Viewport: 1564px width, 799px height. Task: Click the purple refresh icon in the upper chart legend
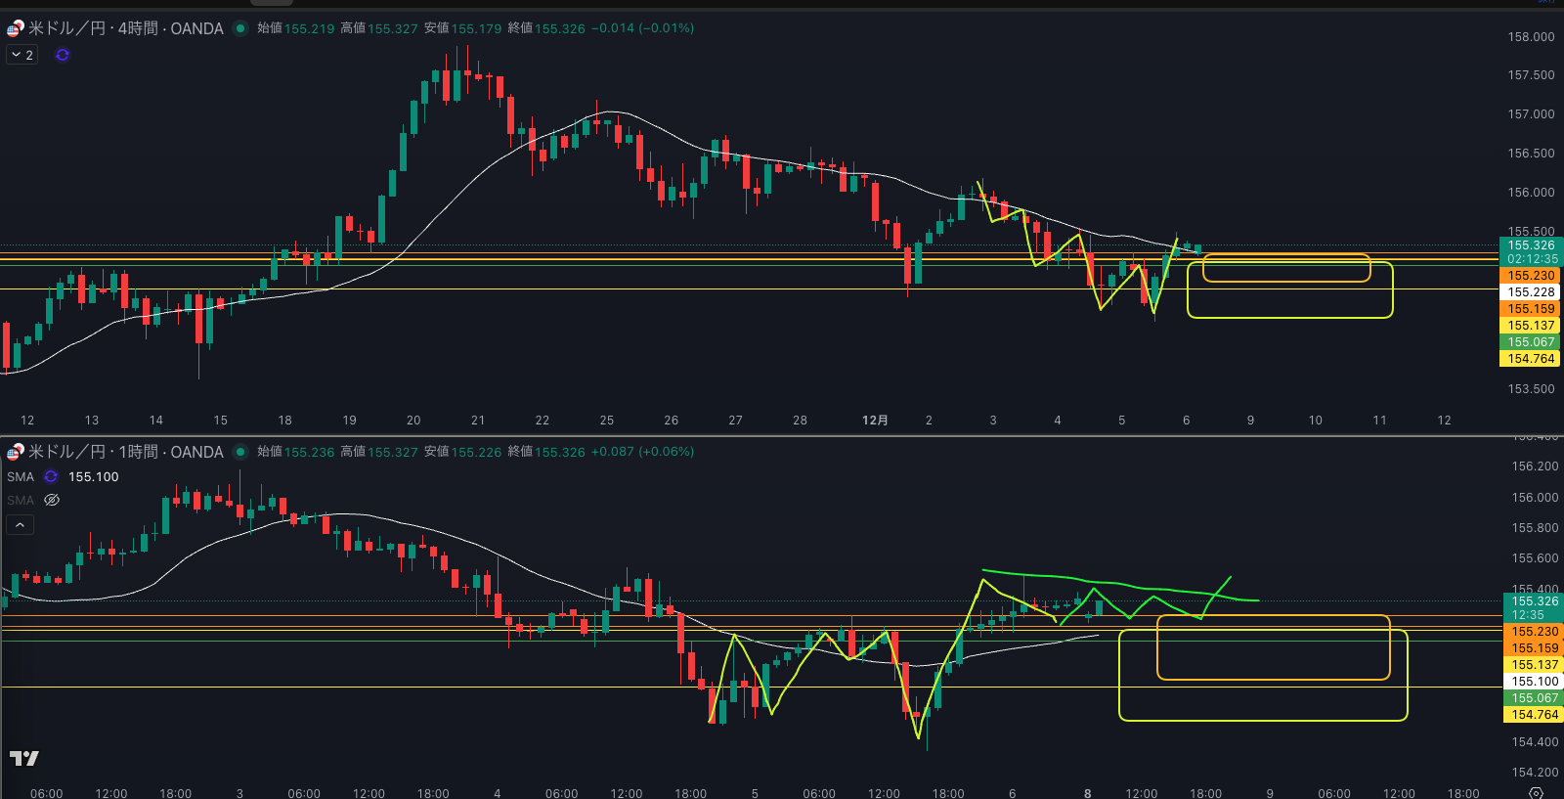63,55
